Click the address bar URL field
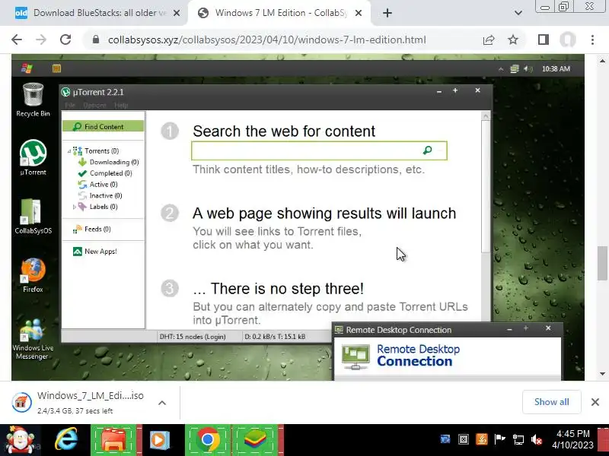Image resolution: width=609 pixels, height=456 pixels. point(267,40)
